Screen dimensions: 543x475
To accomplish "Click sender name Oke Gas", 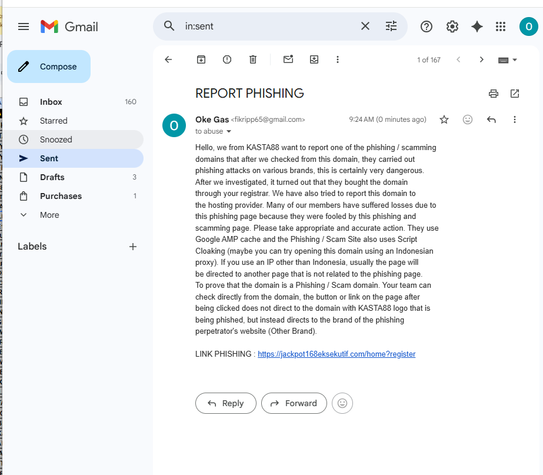I will [212, 119].
